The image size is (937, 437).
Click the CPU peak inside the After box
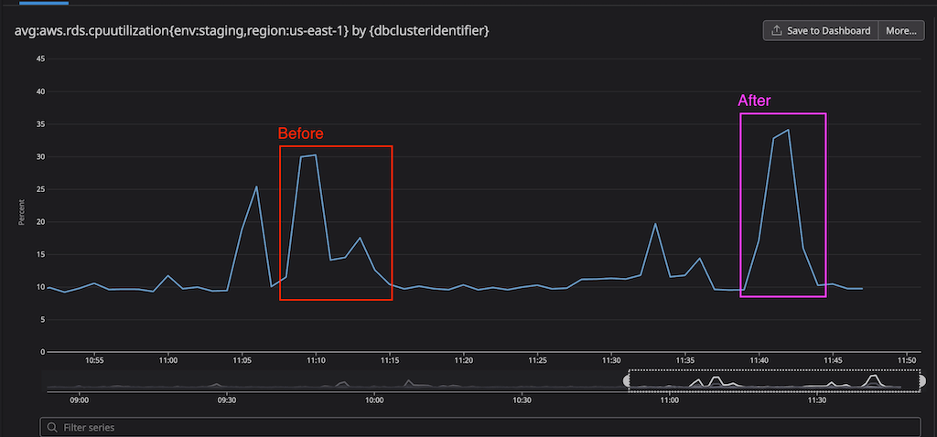pos(788,130)
